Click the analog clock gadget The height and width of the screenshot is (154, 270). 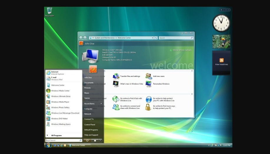point(221,23)
